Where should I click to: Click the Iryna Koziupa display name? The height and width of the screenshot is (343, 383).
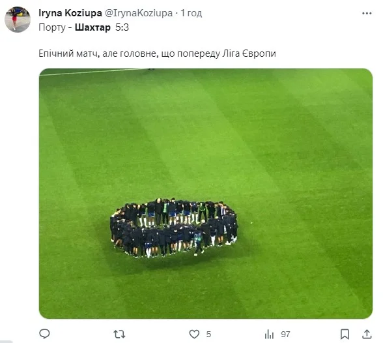(x=70, y=13)
